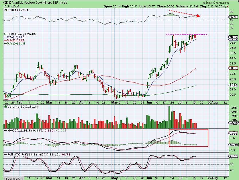Click the 'Close 26.05' header value
Viewport: 239px width, 180px height.
tap(166, 6)
